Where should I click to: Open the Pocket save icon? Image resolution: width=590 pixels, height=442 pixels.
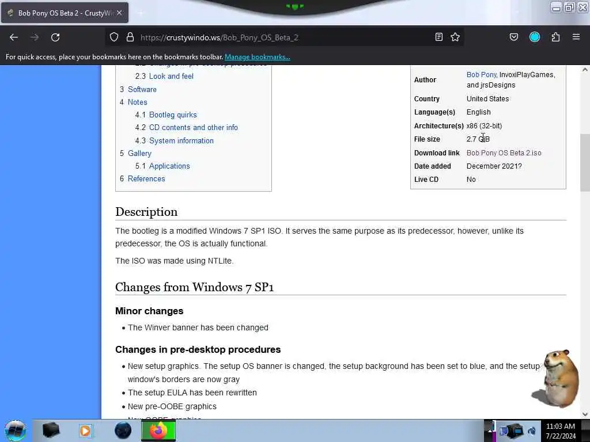pyautogui.click(x=513, y=37)
